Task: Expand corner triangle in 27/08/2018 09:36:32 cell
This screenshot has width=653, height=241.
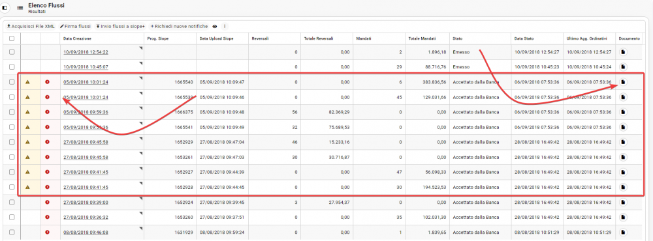Action: tap(141, 213)
